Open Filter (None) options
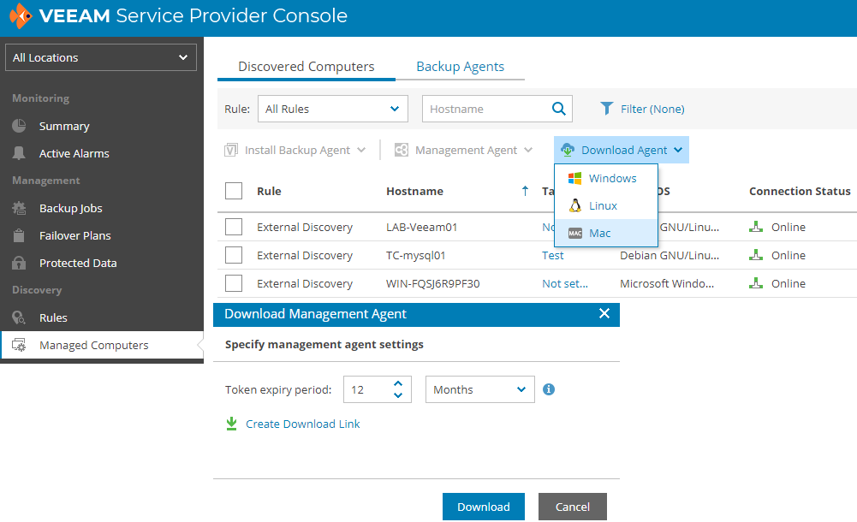The height and width of the screenshot is (522, 857). 652,109
